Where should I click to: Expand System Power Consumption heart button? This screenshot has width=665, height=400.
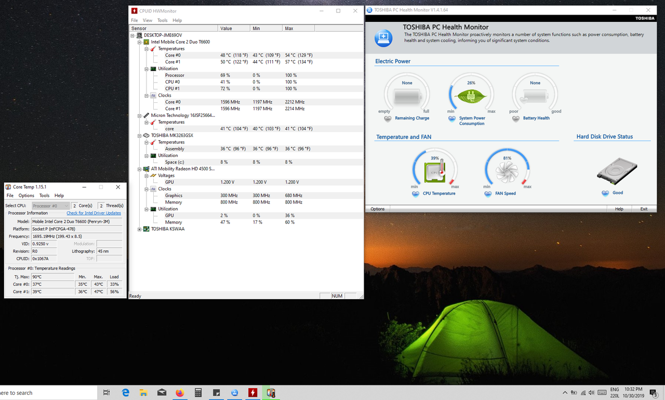click(452, 118)
